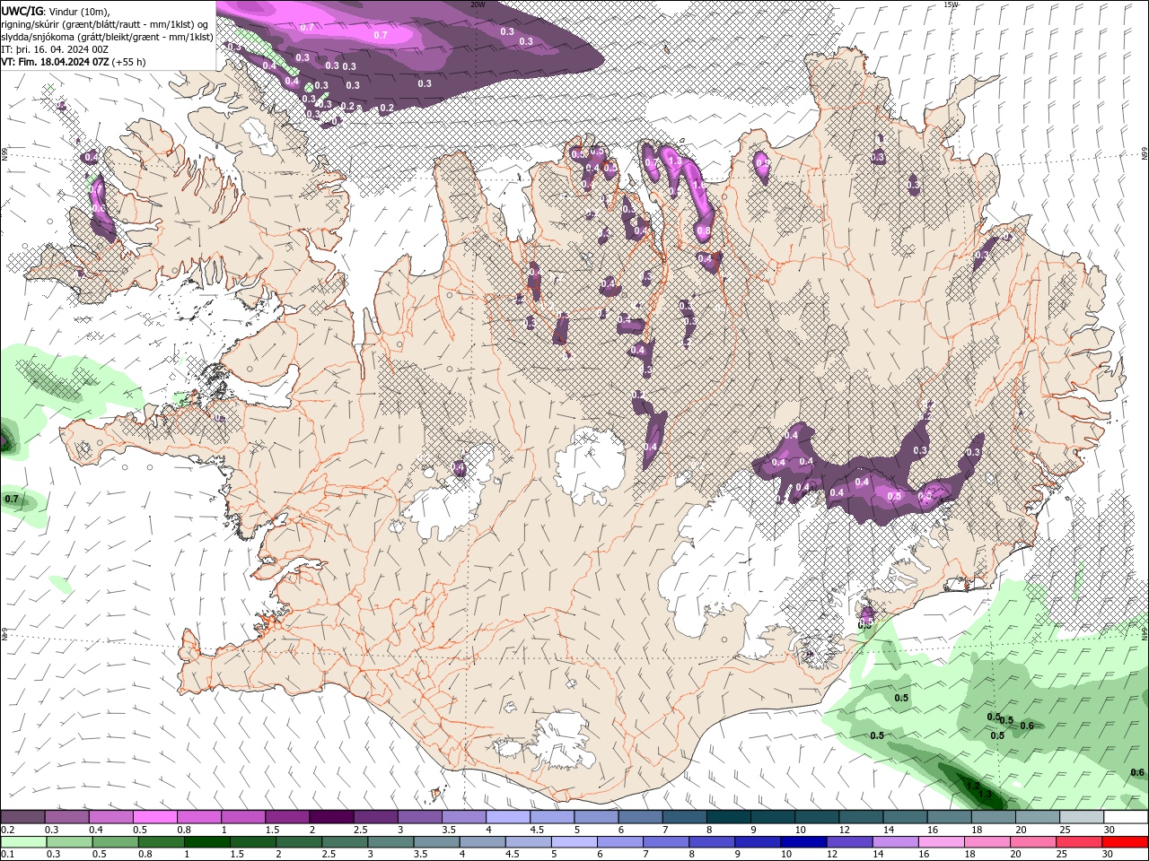Screen dimensions: 1149x861
Task: Pick the darkest green swatch at rain value 1
Action: (x=206, y=842)
